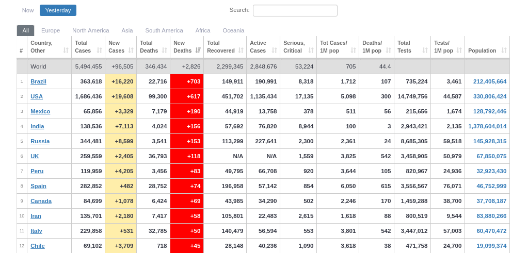Open India's population link 1,378,604,014
This screenshot has width=512, height=253.
coord(487,126)
